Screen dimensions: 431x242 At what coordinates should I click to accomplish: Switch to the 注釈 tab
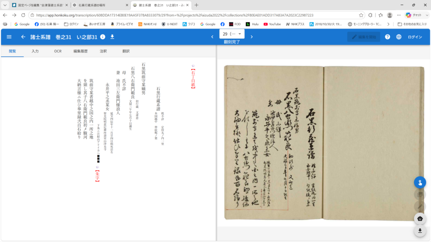(104, 51)
